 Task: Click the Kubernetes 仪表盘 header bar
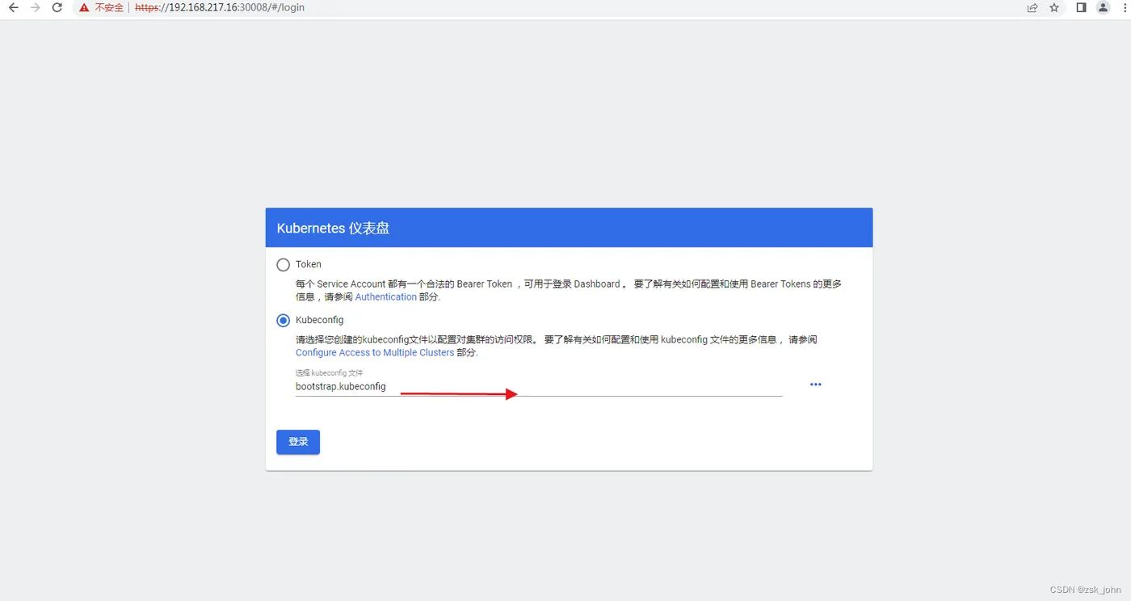(569, 228)
